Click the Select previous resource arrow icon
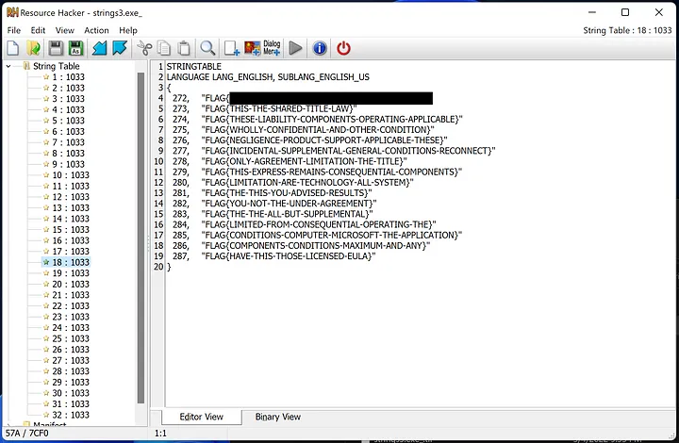Screen dimensions: 679x443 [99, 48]
